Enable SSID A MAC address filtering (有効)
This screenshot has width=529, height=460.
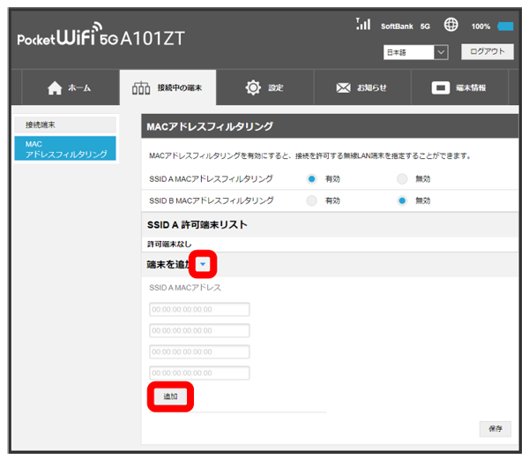tap(312, 178)
